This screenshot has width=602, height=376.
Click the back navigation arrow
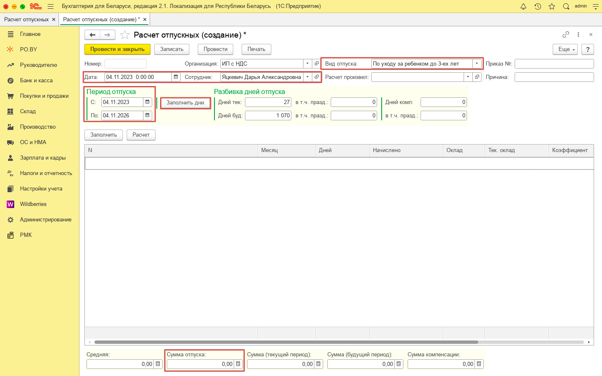click(92, 35)
